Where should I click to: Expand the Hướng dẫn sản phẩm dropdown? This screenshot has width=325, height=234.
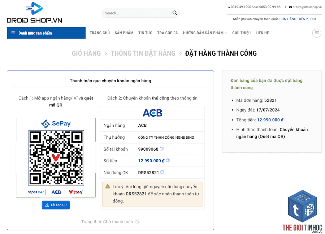pyautogui.click(x=205, y=33)
